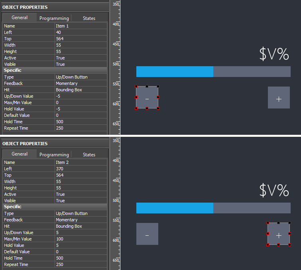Viewport: 301px width, 270px height.
Task: Click the Max/Min Value field showing 100
Action: click(x=81, y=239)
